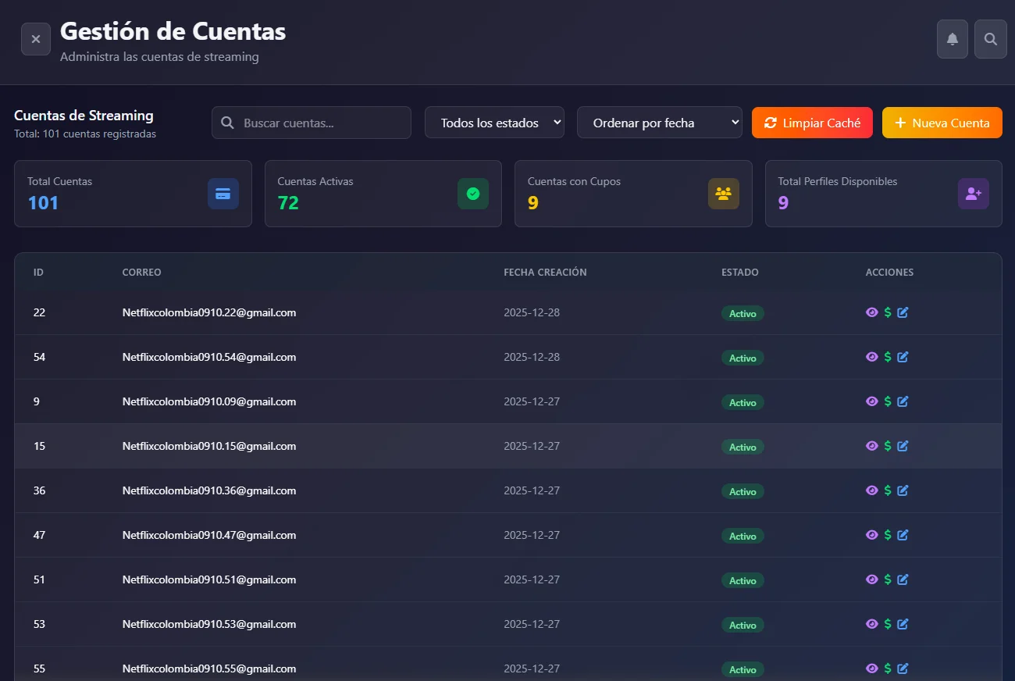View details of account ID 22
This screenshot has width=1015, height=681.
tap(872, 312)
